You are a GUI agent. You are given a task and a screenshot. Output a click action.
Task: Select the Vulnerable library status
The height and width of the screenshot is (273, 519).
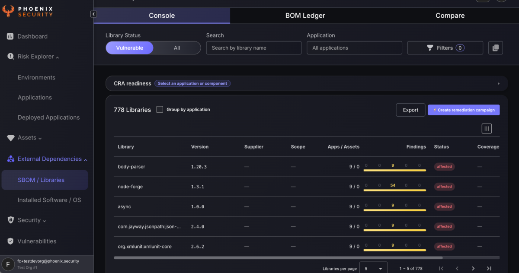[x=129, y=48]
